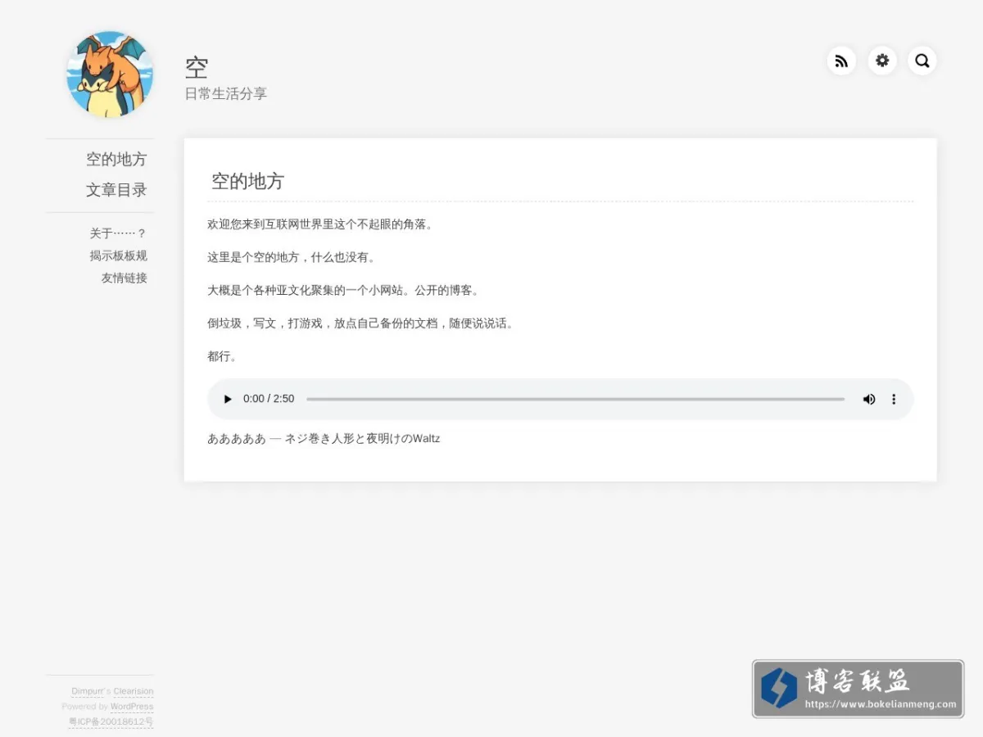Image resolution: width=983 pixels, height=737 pixels.
Task: Open the site title 空
Action: tap(197, 67)
